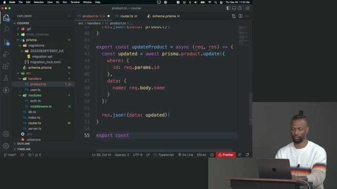Click the main branch indicator in status bar
This screenshot has height=189, width=337.
point(10,155)
